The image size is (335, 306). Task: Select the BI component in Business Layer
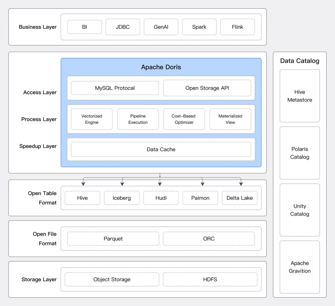pyautogui.click(x=84, y=27)
